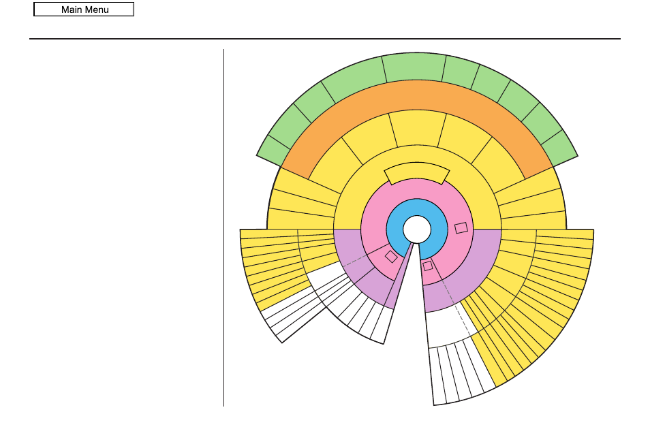The image size is (650, 444).
Task: Click the Main Menu button
Action: point(84,9)
